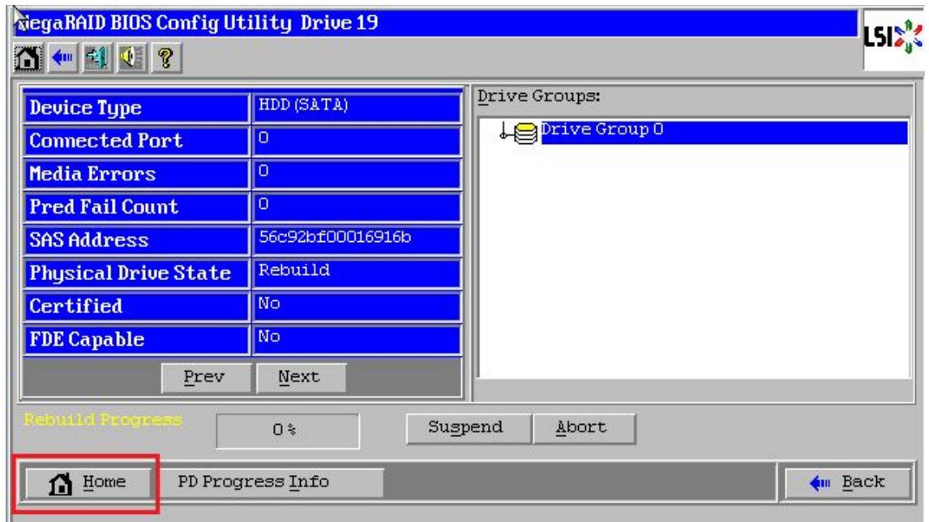Click the Rebuild Progress label

tap(103, 420)
